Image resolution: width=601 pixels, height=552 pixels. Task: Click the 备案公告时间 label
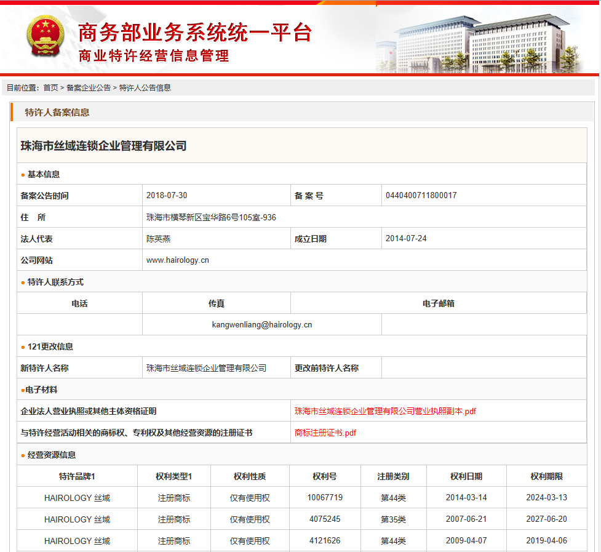(44, 196)
